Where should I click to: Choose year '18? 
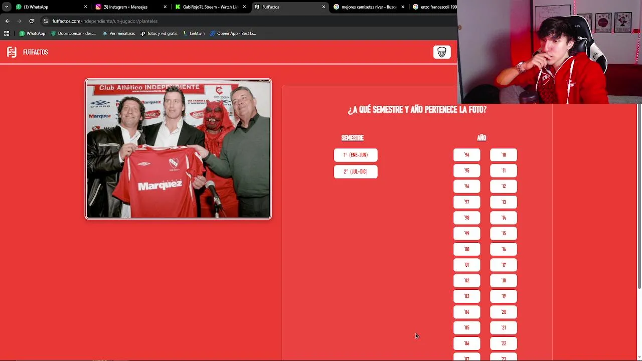[504, 280]
